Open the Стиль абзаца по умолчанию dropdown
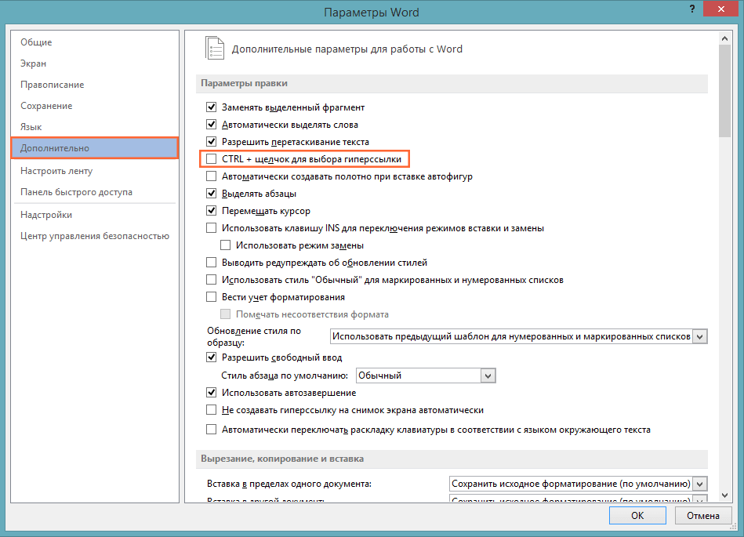The height and width of the screenshot is (537, 744). coord(426,376)
